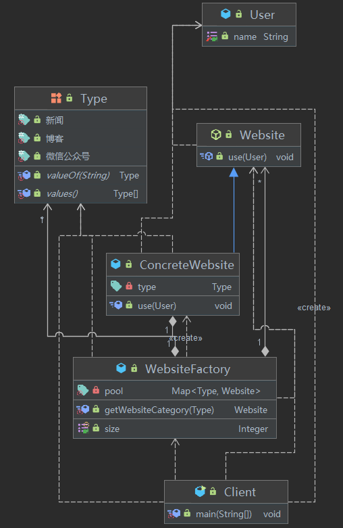This screenshot has height=528, width=343.
Task: Select use(User) in the Website box
Action: tap(247, 158)
